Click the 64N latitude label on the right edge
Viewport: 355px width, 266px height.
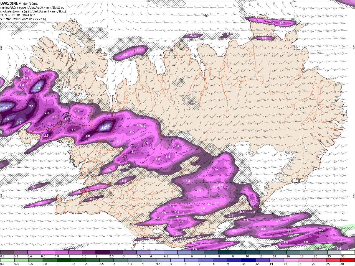pos(354,196)
